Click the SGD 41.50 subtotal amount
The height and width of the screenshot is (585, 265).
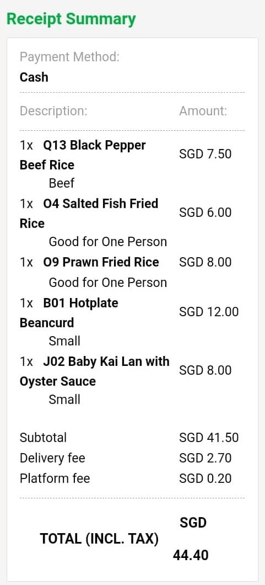209,437
